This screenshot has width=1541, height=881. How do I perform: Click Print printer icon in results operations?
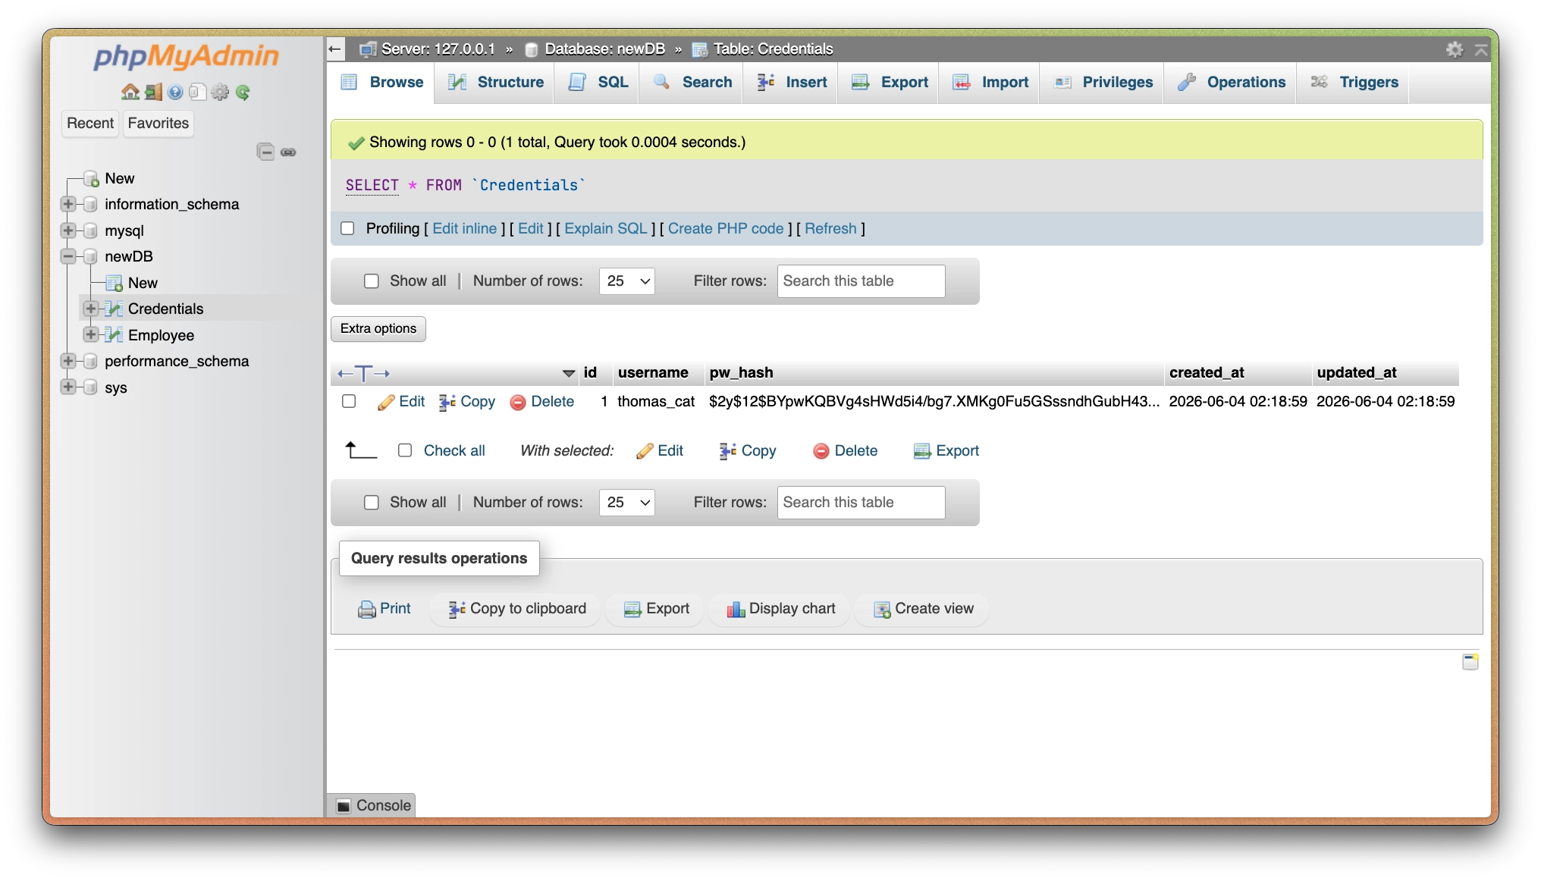click(367, 609)
